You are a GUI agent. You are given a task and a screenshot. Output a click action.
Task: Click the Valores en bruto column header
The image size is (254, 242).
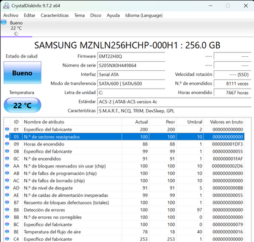tap(224, 122)
